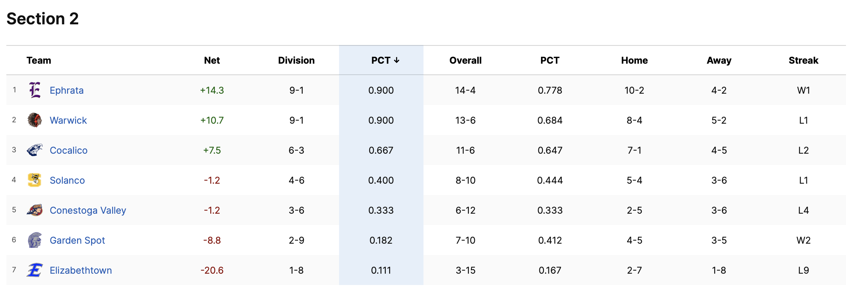
Task: Open the Elizabethtown team link
Action: [81, 270]
